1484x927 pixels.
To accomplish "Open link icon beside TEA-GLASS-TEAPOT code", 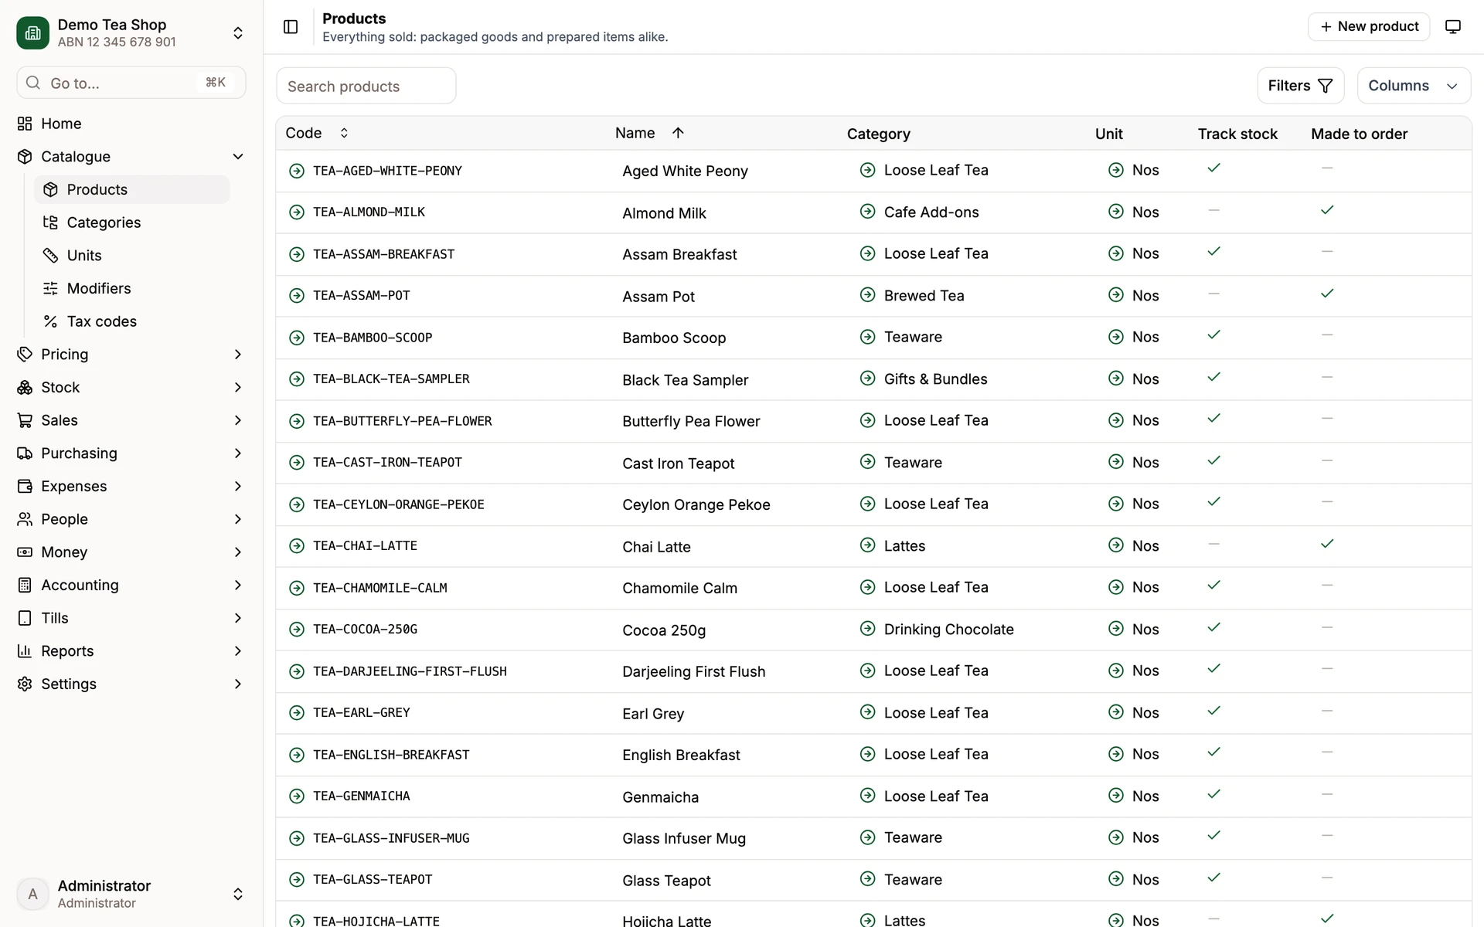I will coord(297,880).
